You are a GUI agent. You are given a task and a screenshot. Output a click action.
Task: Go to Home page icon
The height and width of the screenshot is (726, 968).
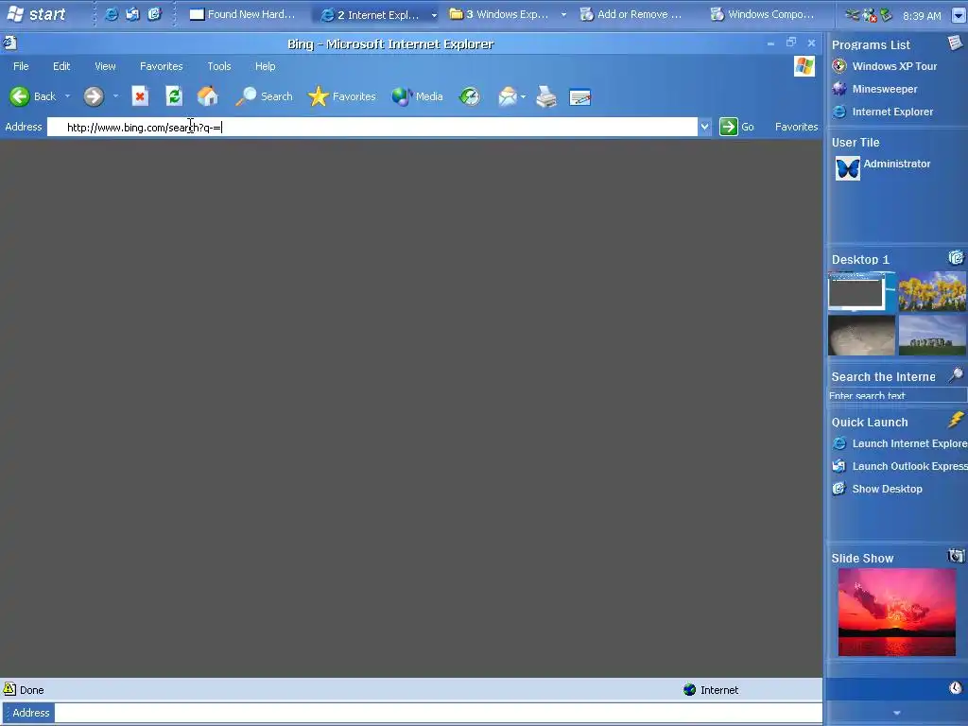[207, 96]
